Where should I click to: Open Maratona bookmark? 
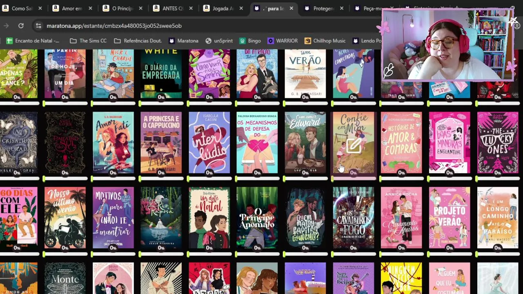point(184,41)
